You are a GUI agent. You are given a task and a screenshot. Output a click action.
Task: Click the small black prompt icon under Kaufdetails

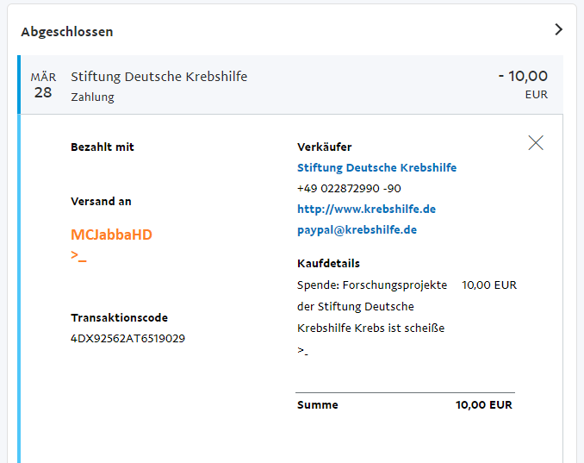pyautogui.click(x=302, y=351)
